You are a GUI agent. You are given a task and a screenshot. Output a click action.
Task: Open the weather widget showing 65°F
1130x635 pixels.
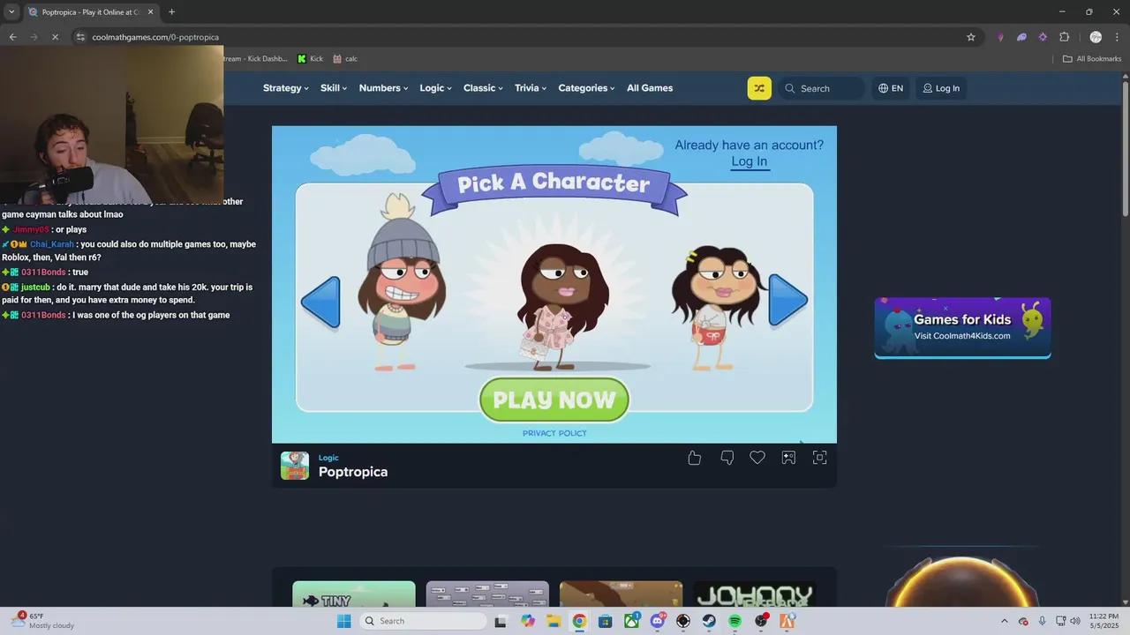coord(42,621)
